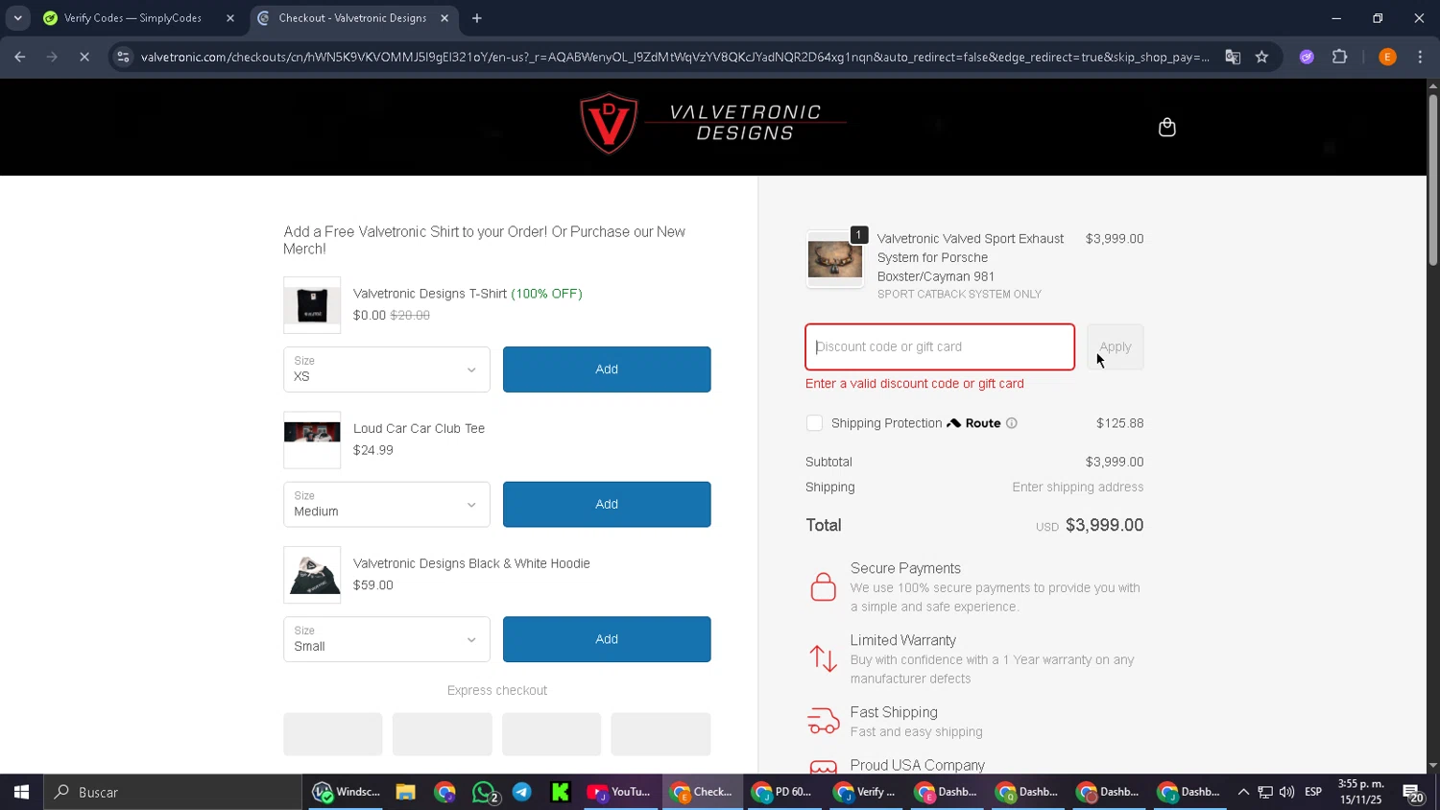
Task: Open the shopping cart bag icon
Action: pos(1166,128)
